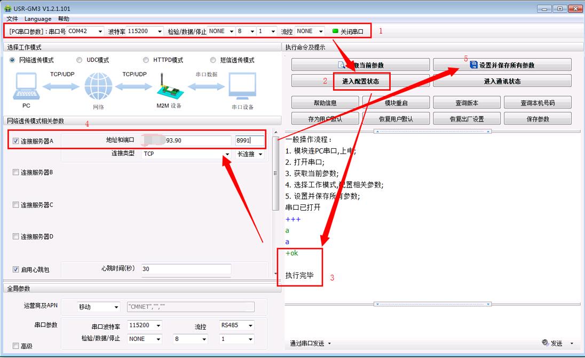Click the serial device monitor icon

(242, 86)
